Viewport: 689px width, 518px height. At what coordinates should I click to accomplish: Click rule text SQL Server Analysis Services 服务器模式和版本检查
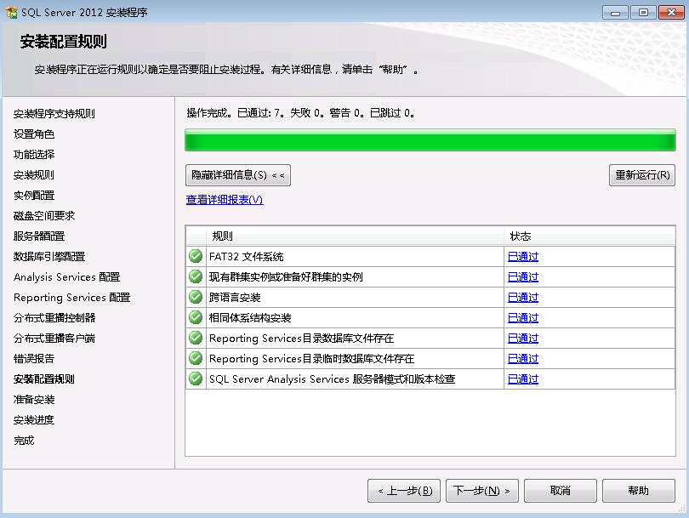pos(333,379)
